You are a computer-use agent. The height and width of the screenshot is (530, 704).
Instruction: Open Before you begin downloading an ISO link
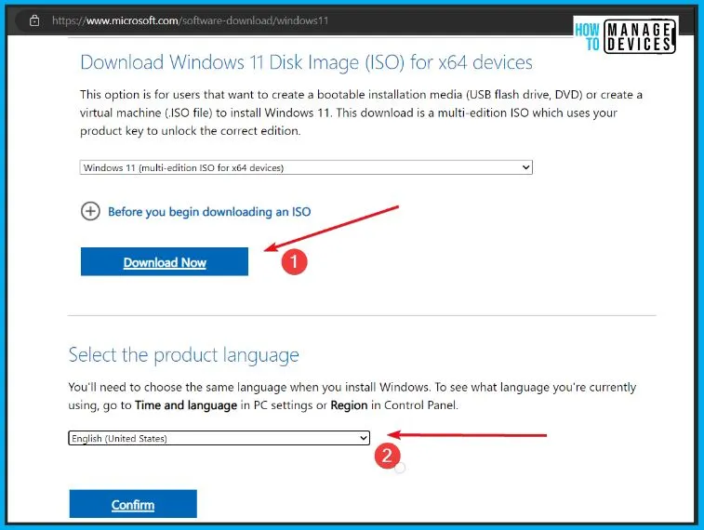(x=209, y=211)
